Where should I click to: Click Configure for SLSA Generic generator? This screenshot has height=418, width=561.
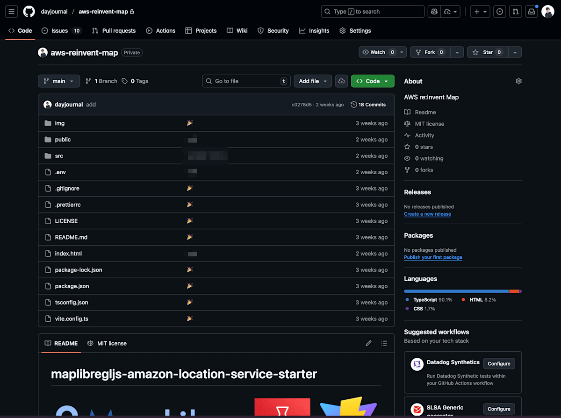coord(499,409)
